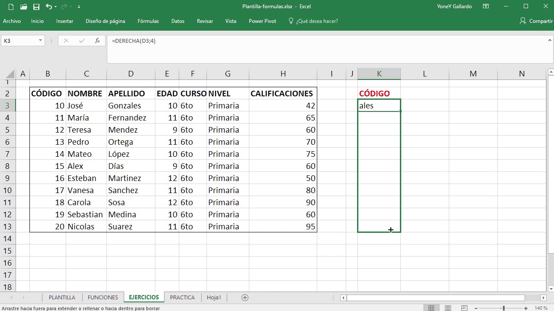Open the Archivo menu

[12, 21]
